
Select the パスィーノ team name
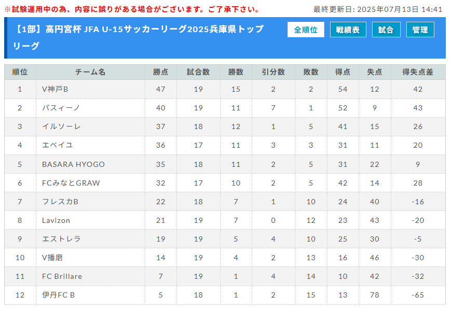(x=61, y=108)
